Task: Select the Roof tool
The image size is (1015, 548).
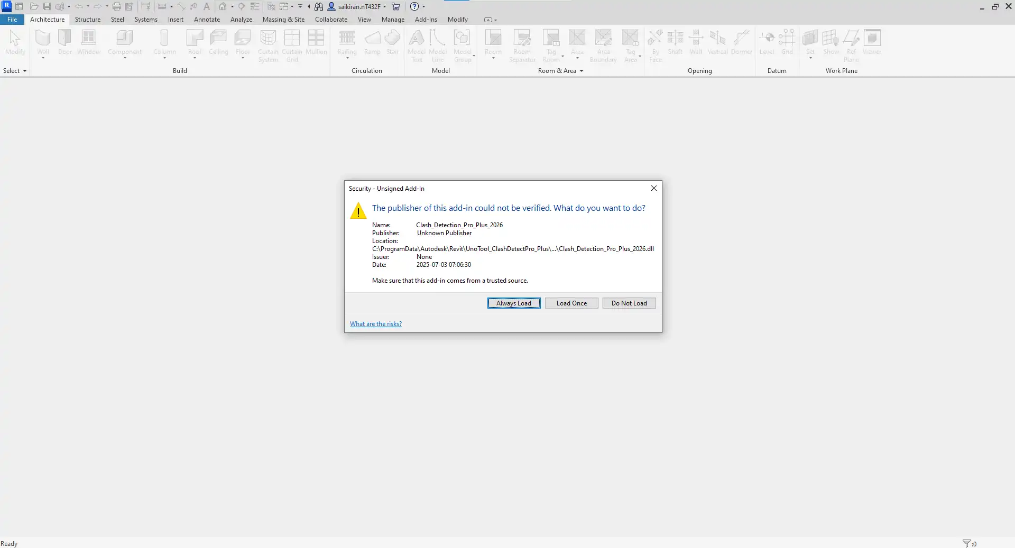Action: 195,42
